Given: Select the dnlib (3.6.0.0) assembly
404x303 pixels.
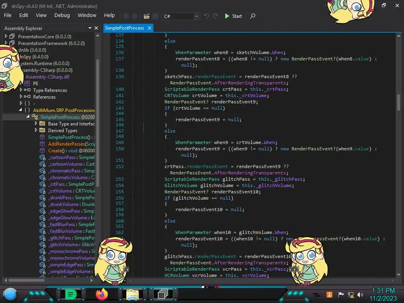Looking at the screenshot, I should pos(32,50).
